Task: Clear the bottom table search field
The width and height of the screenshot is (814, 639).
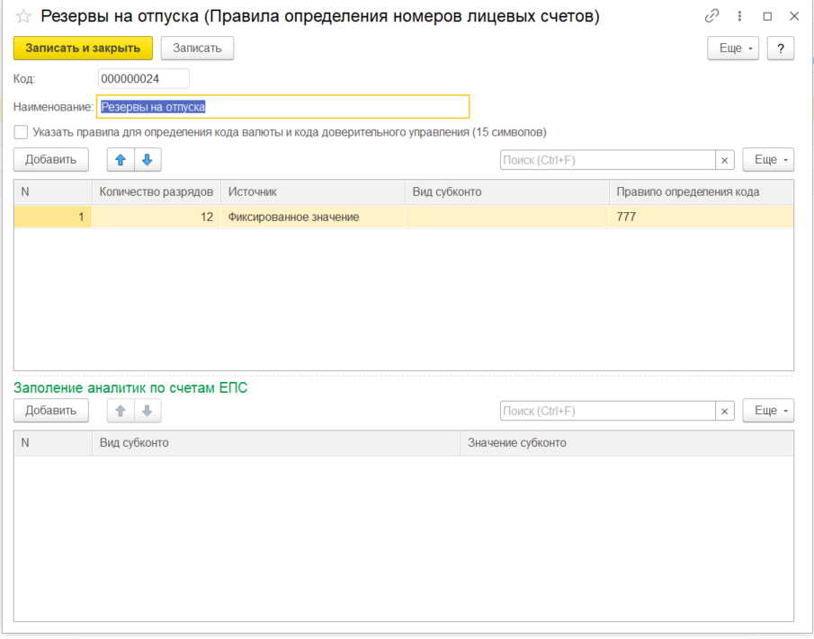Action: [725, 411]
